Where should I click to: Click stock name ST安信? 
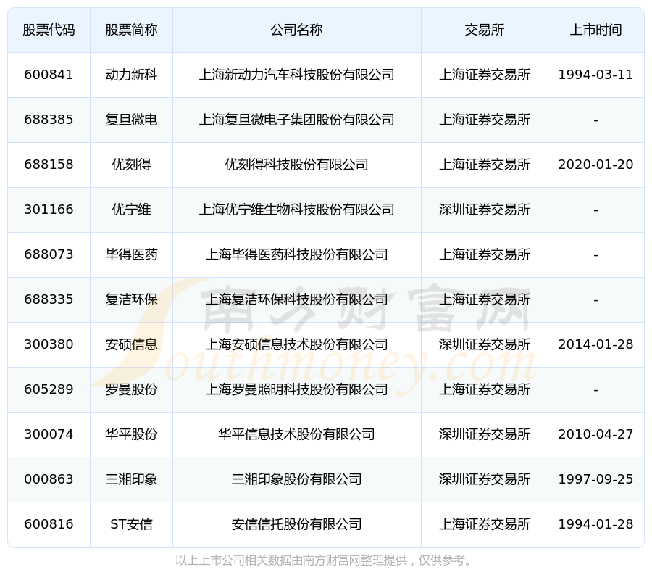click(131, 524)
